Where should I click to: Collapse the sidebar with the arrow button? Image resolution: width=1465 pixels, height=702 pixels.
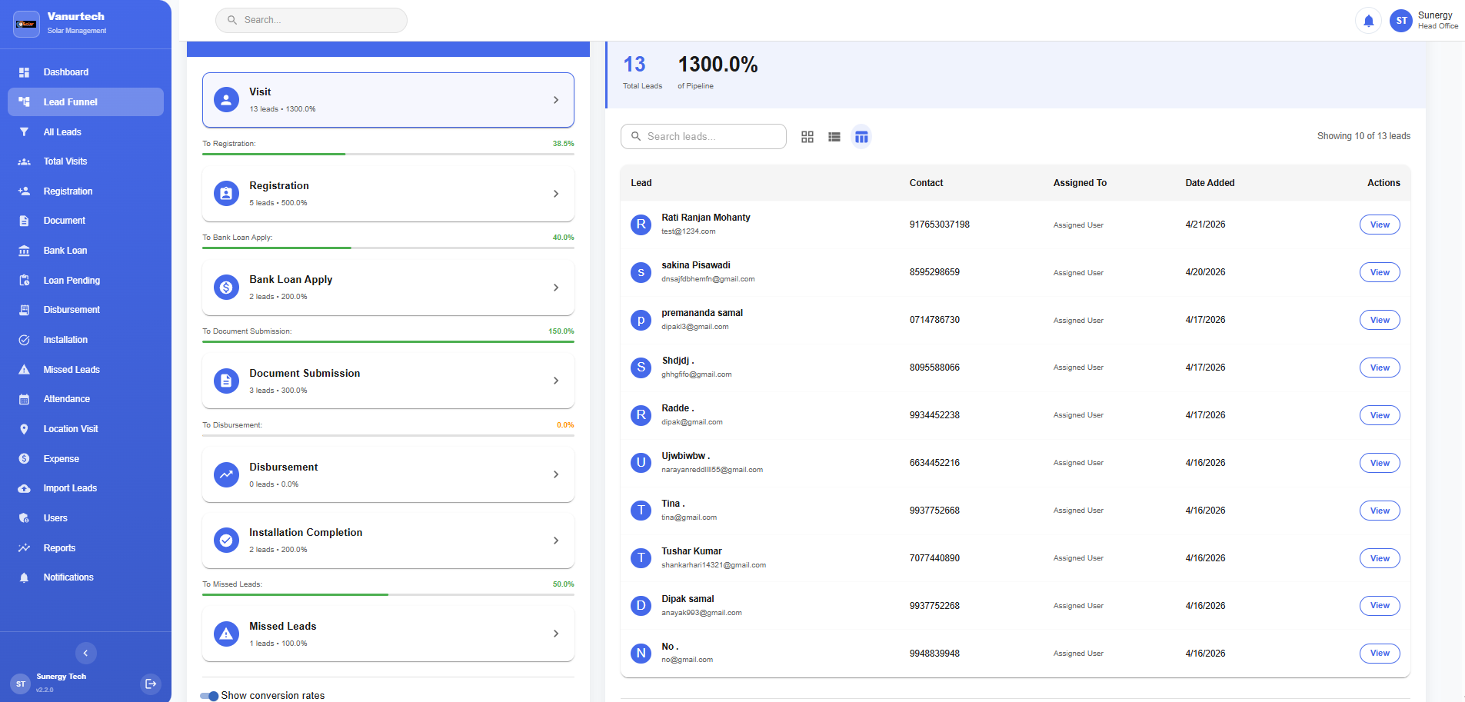tap(85, 653)
